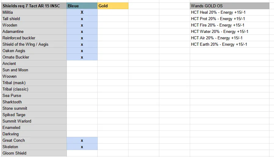Select the HCT Water 20% Energy cell

click(230, 31)
